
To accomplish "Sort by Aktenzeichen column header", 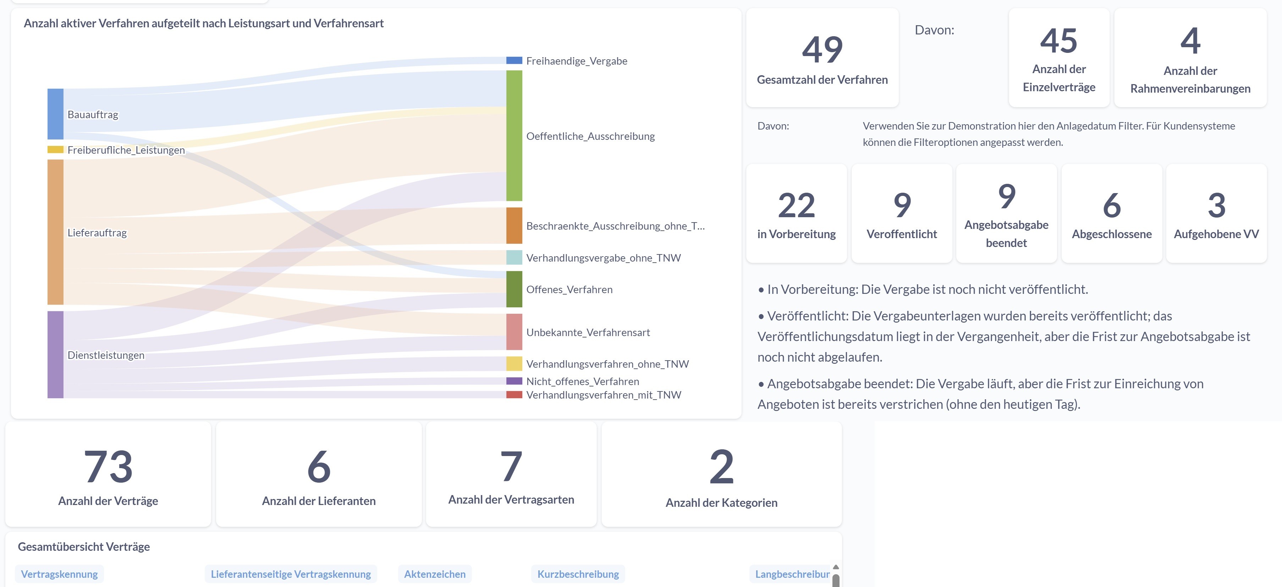I will coord(434,574).
